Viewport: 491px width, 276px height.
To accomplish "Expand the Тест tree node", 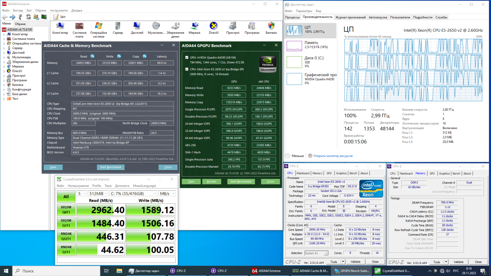I will tap(4, 99).
